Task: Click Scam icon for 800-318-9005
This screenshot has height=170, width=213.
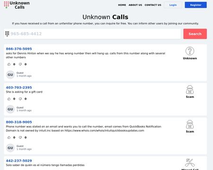Action: coord(190,124)
